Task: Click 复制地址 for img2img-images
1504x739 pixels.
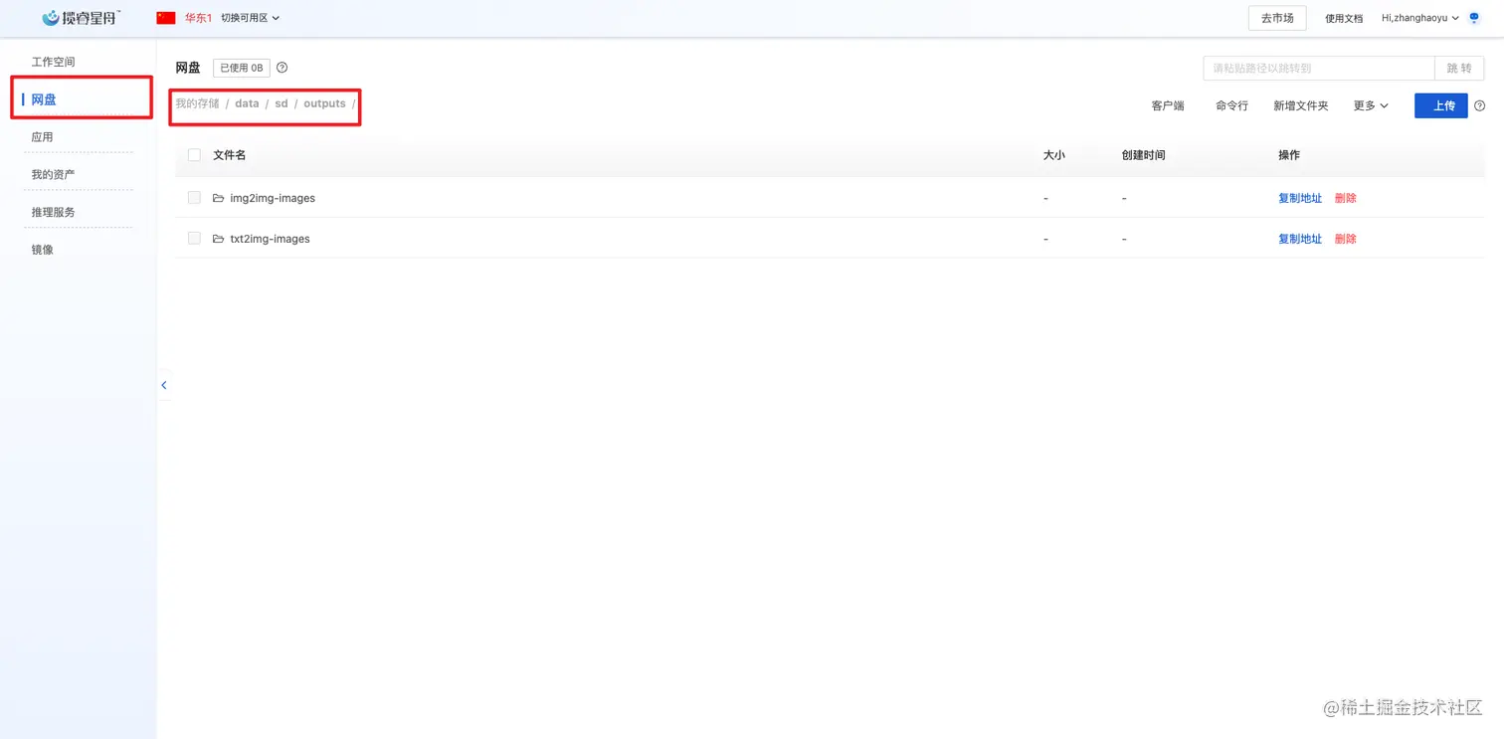Action: point(1300,198)
